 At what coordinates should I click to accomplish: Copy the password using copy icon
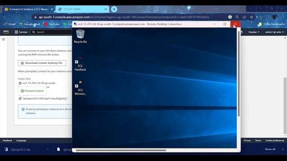click(20, 98)
